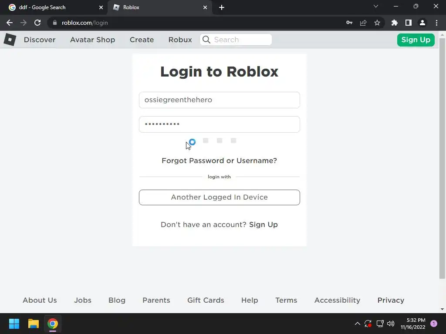Open Chrome extensions puzzle icon

coord(395,23)
